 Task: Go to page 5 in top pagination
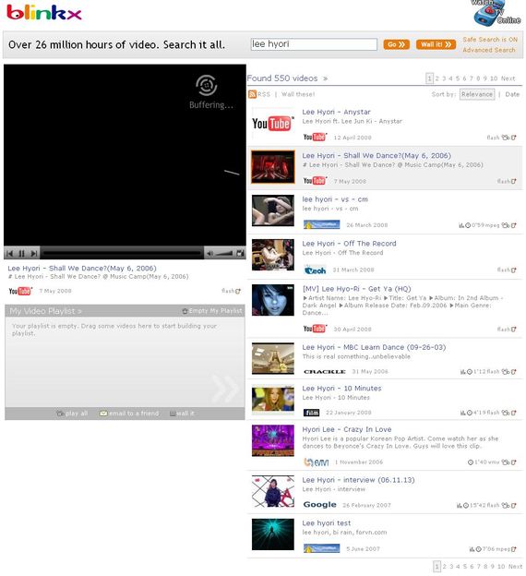click(458, 78)
